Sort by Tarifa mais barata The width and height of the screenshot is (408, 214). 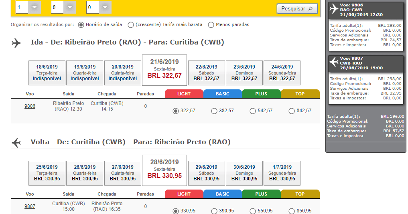[131, 25]
